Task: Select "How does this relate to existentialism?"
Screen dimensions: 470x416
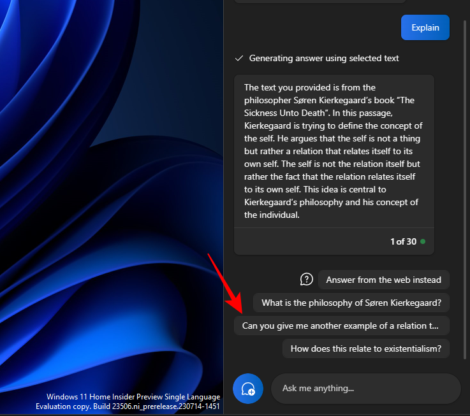Action: 365,348
